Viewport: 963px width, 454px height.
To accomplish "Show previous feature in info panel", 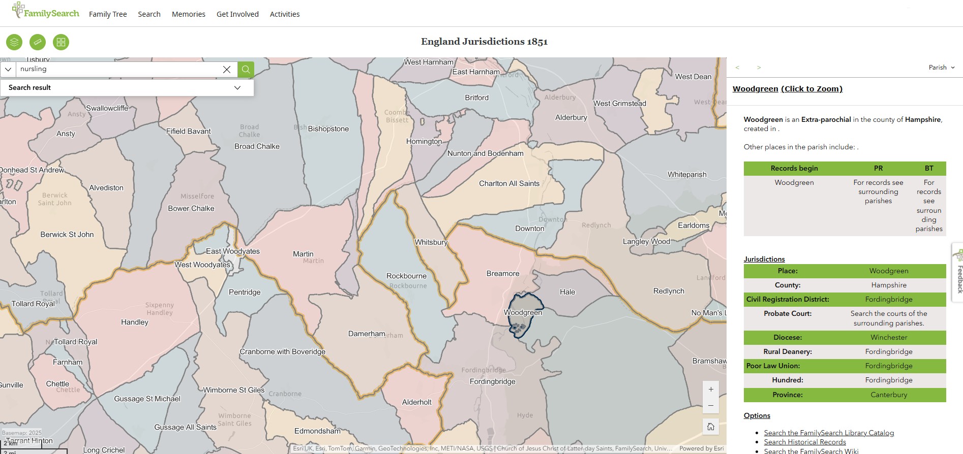I will point(737,68).
